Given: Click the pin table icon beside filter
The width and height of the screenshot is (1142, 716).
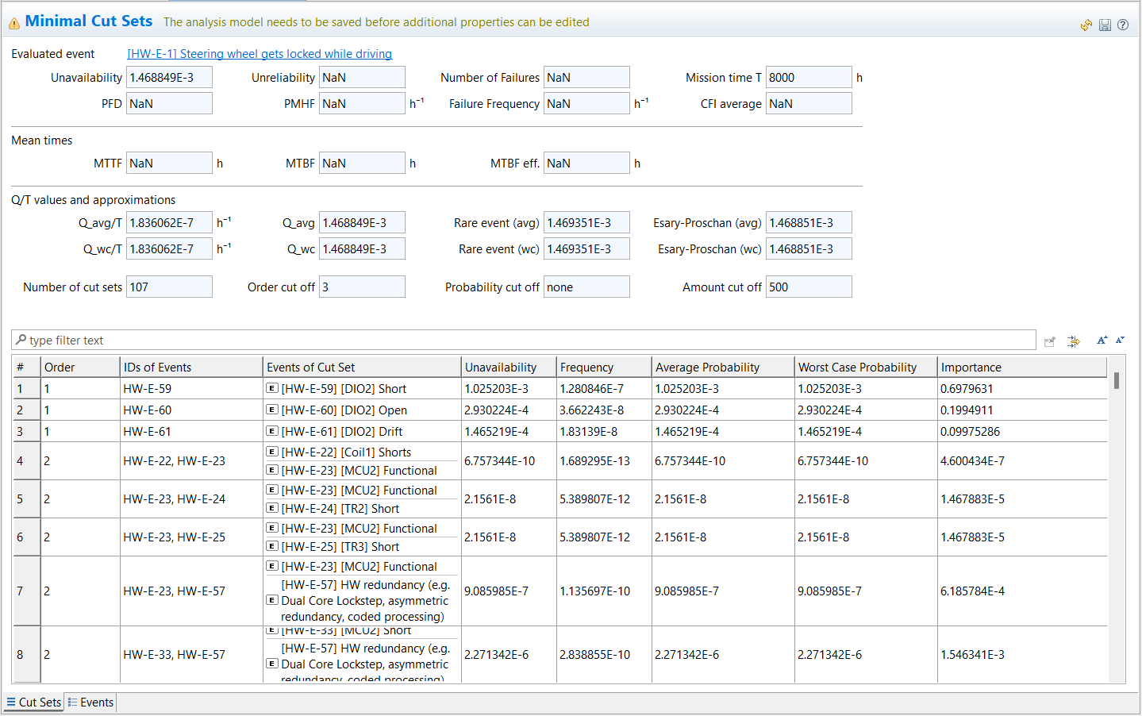Looking at the screenshot, I should [1050, 341].
